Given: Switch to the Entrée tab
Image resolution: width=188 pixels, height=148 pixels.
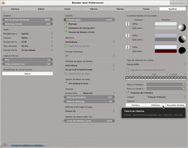Looking at the screenshot, I should pos(68,9).
